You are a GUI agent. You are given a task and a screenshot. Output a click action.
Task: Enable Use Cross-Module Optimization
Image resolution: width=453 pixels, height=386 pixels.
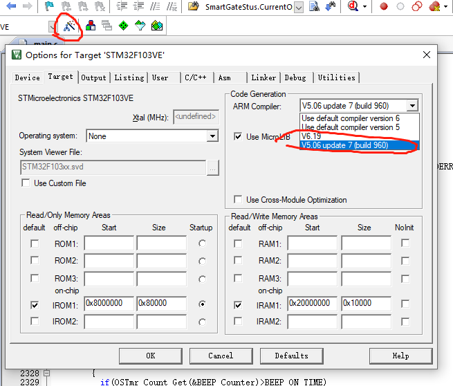[x=238, y=200]
